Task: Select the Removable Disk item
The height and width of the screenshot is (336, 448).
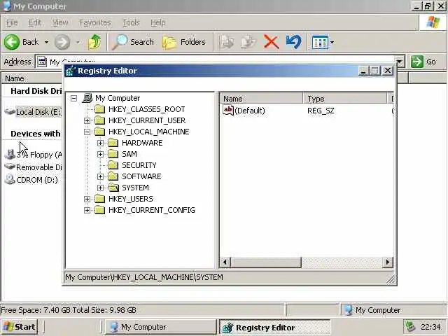Action: (x=33, y=167)
